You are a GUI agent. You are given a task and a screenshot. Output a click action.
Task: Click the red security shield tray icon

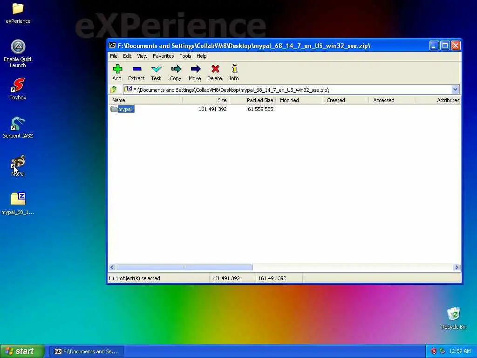434,351
